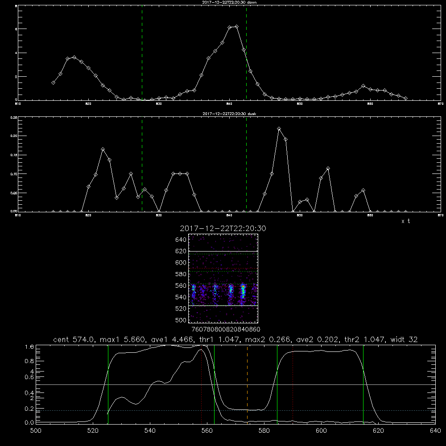Viewport: 446px width, 446px height.
Task: Click the green vertical line near 525 in bottom plot
Action: (x=108, y=384)
